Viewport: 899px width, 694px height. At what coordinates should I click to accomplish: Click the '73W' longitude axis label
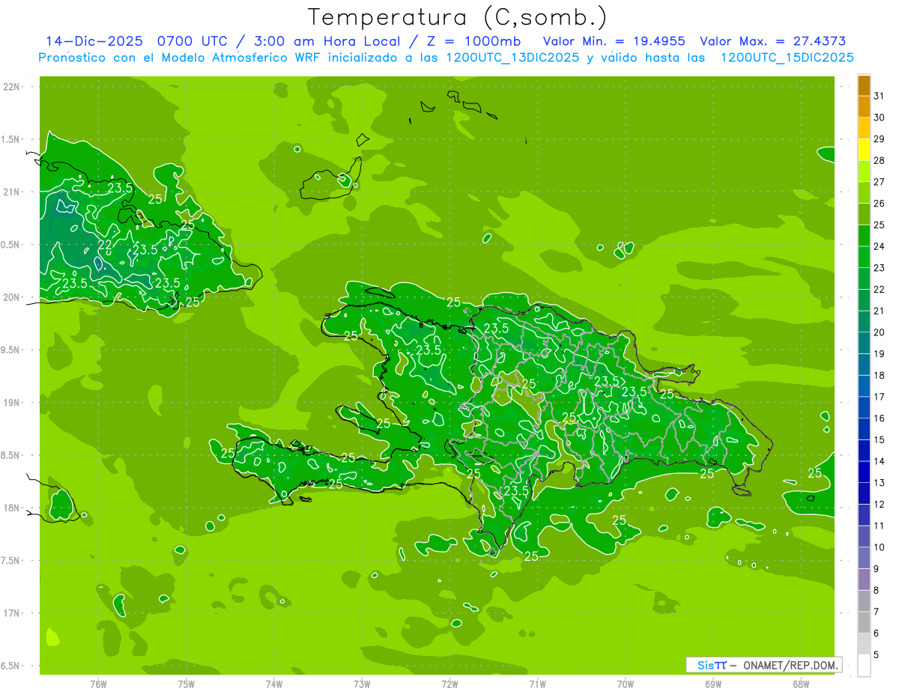(x=362, y=684)
